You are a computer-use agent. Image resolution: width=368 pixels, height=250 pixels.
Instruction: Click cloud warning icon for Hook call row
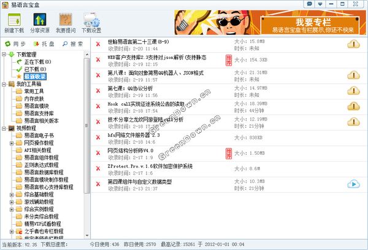pos(353,106)
